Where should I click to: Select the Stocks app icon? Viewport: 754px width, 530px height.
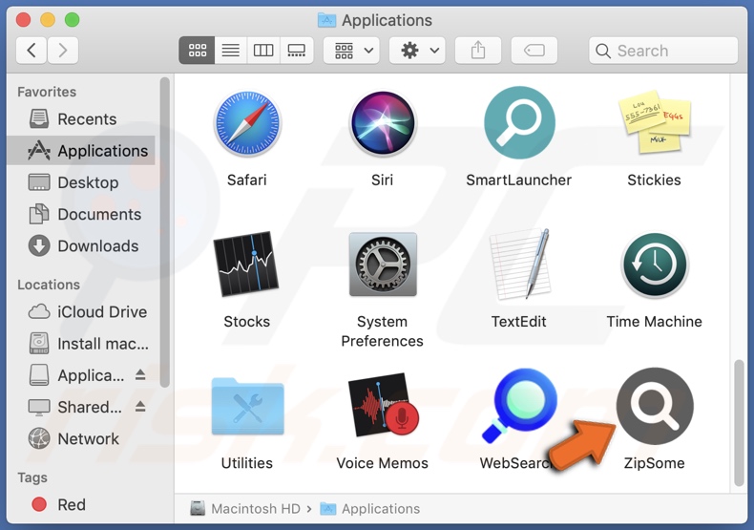[x=246, y=265]
